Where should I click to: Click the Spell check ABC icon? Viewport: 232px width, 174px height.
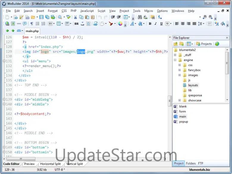pyautogui.click(x=68, y=17)
